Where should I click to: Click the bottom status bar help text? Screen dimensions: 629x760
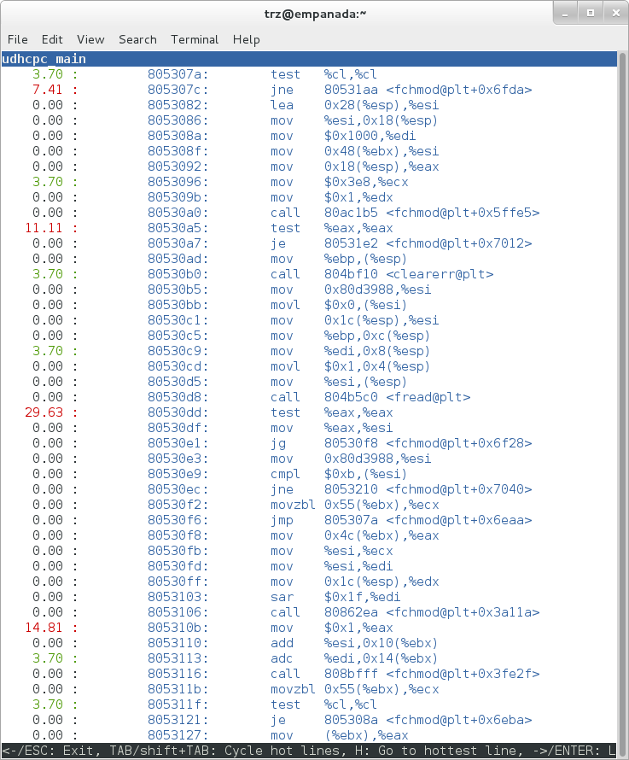point(307,750)
